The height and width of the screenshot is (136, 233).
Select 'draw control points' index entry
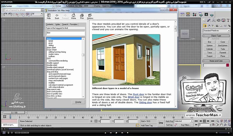click(x=54, y=91)
